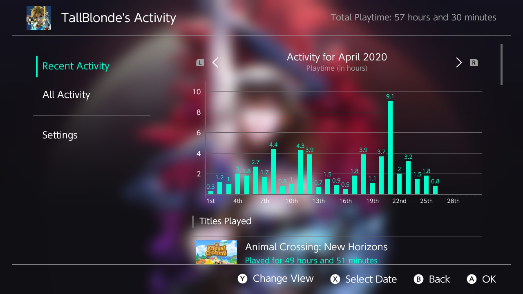523x294 pixels.
Task: Go to previous month with left chevron
Action: 216,63
